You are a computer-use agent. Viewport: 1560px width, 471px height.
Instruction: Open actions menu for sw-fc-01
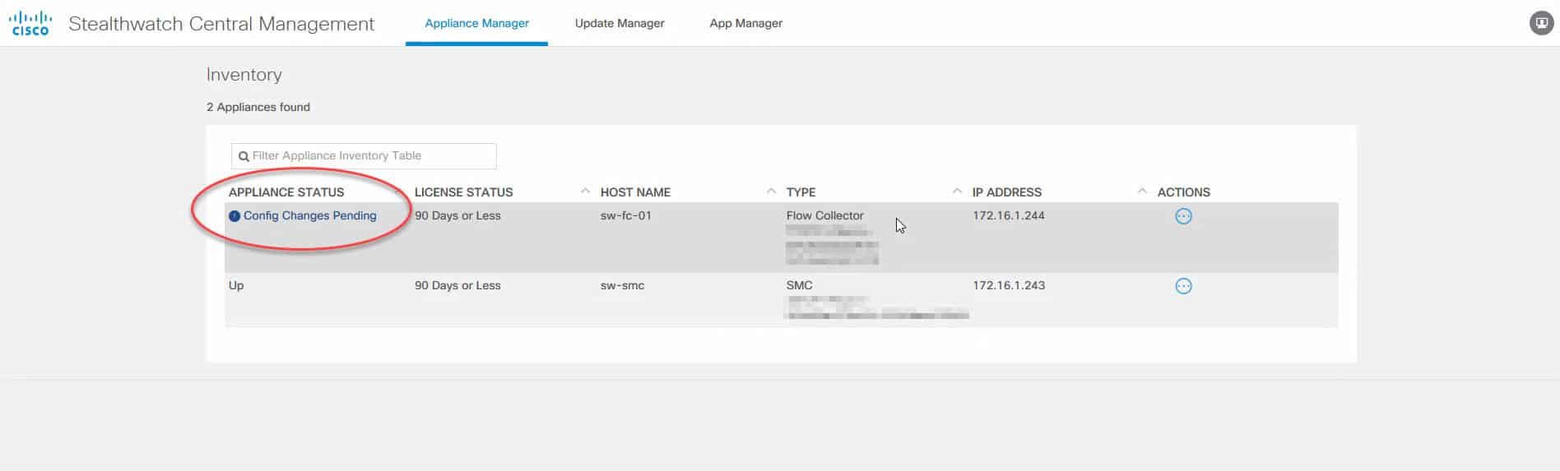(x=1183, y=216)
